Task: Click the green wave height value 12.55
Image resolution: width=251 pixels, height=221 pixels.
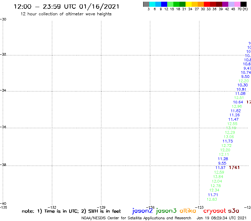Action: coord(232,124)
